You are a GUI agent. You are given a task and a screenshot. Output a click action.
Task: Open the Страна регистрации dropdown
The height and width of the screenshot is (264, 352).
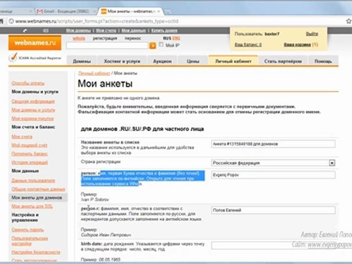pyautogui.click(x=332, y=163)
